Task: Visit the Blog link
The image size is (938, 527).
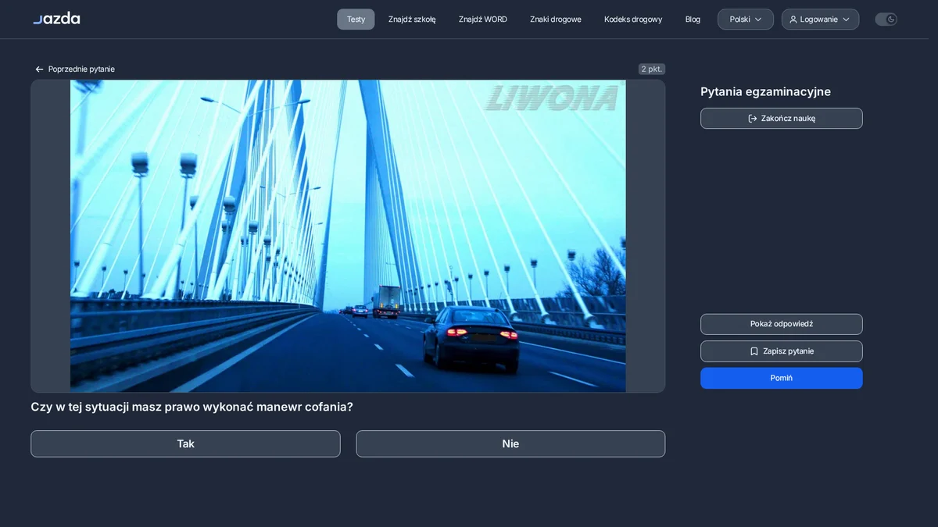Action: tap(693, 20)
